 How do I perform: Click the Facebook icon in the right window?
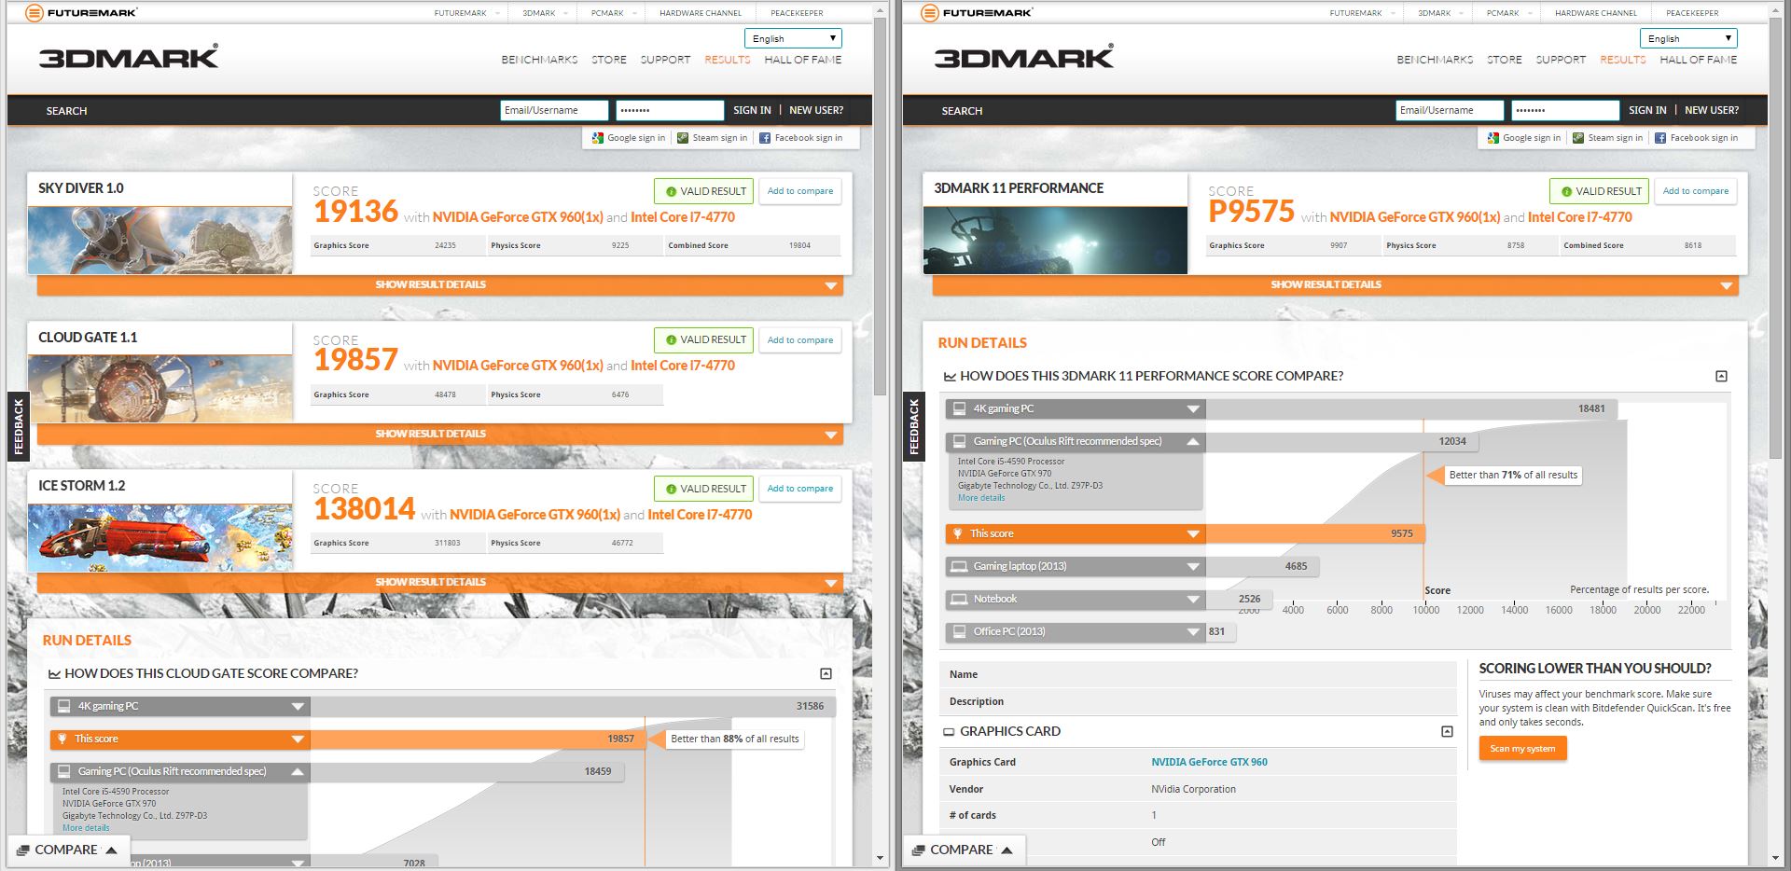[x=1660, y=138]
